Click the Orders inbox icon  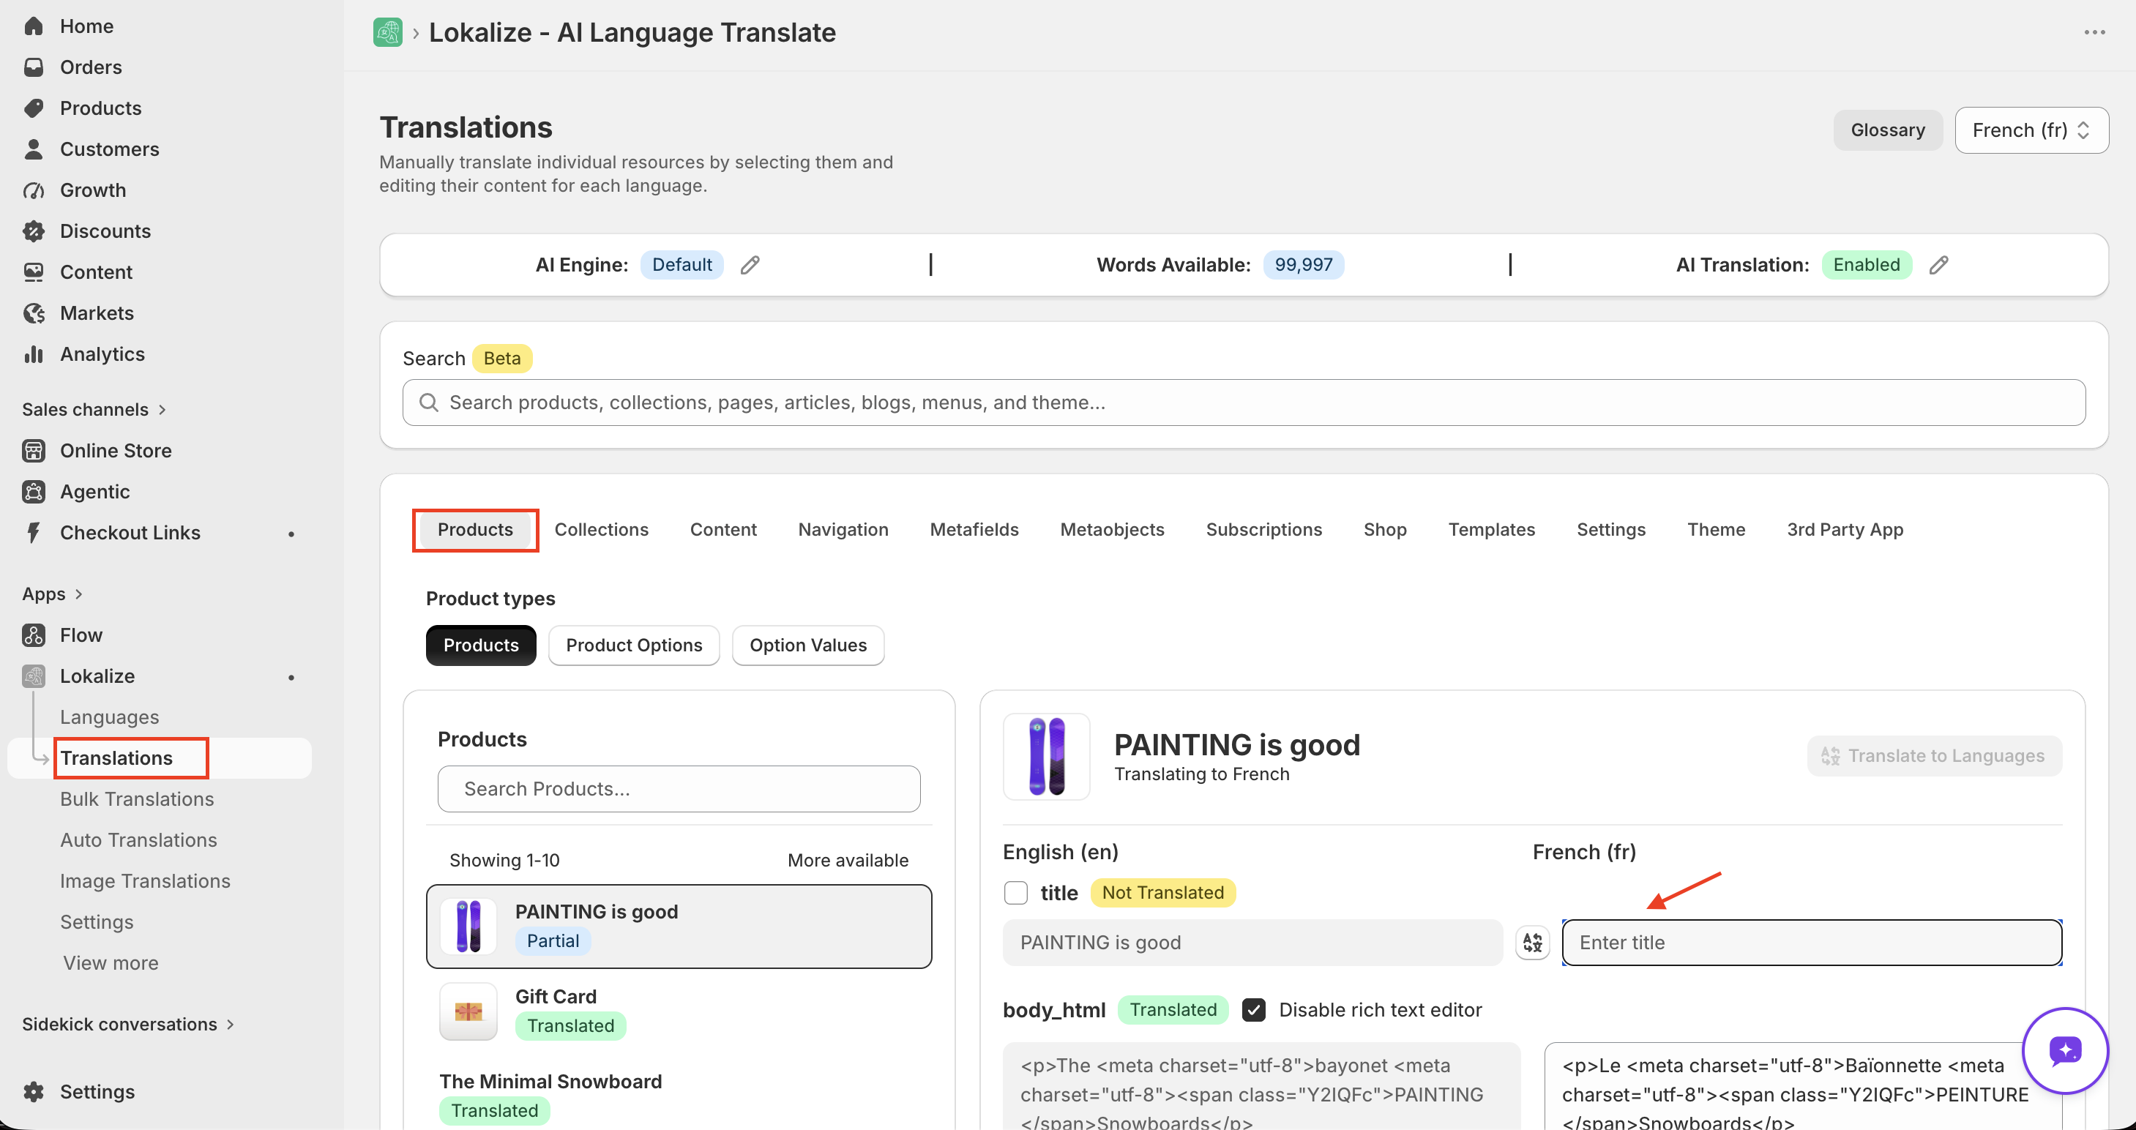34,67
